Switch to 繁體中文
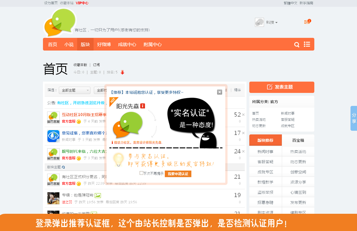The width and height of the screenshot is (357, 231). point(291,3)
